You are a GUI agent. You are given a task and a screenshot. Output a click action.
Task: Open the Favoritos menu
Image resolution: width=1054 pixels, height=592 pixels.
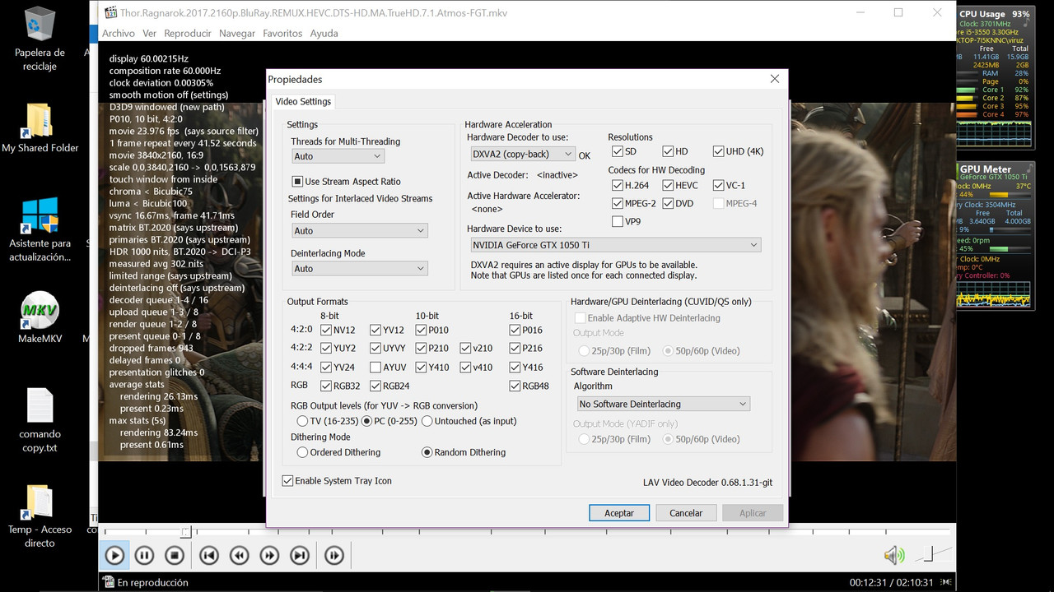pos(282,34)
